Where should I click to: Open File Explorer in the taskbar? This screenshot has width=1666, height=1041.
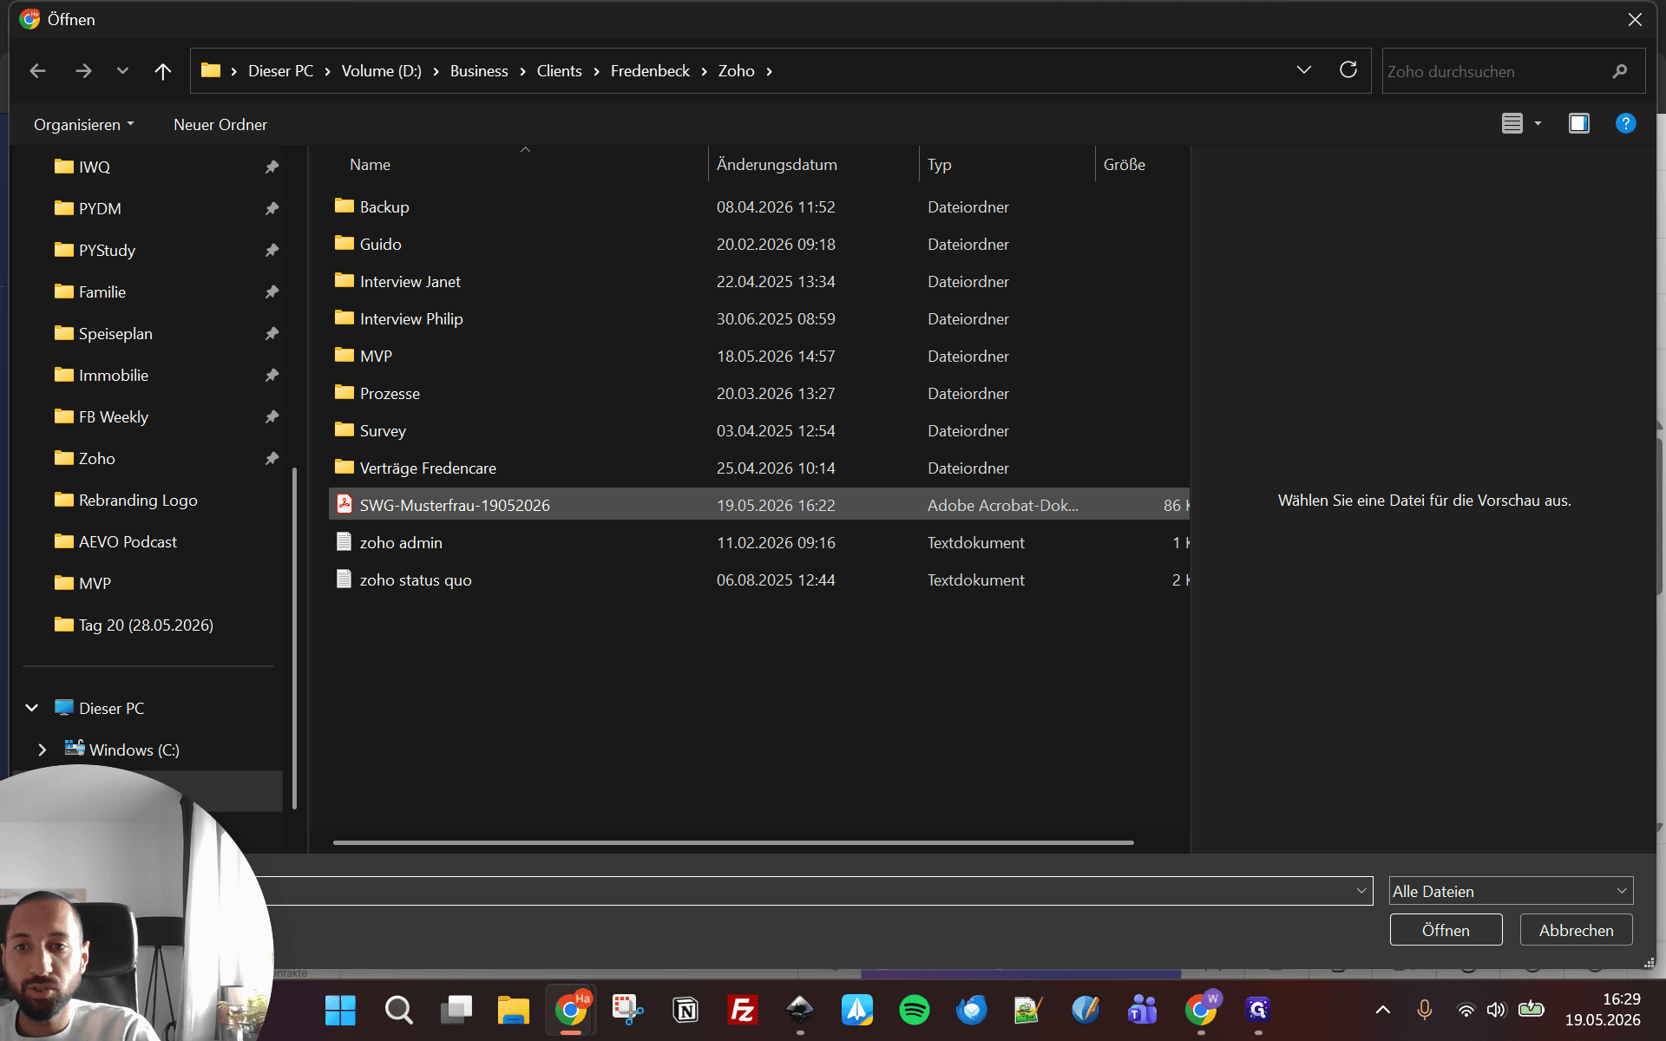(513, 1010)
